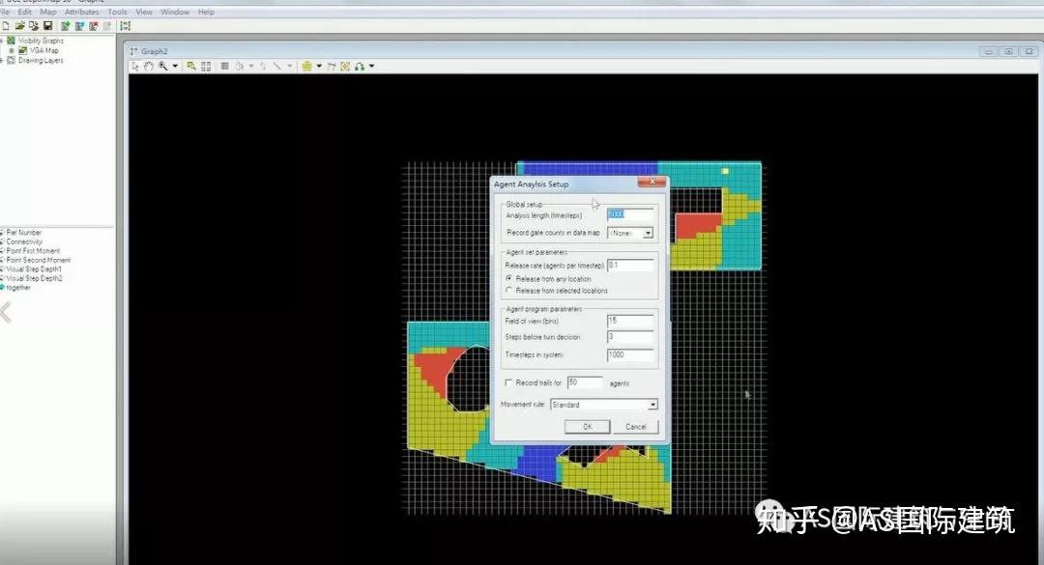Select the Pan tool in Graph2 toolbar
The height and width of the screenshot is (565, 1044).
pyautogui.click(x=149, y=66)
